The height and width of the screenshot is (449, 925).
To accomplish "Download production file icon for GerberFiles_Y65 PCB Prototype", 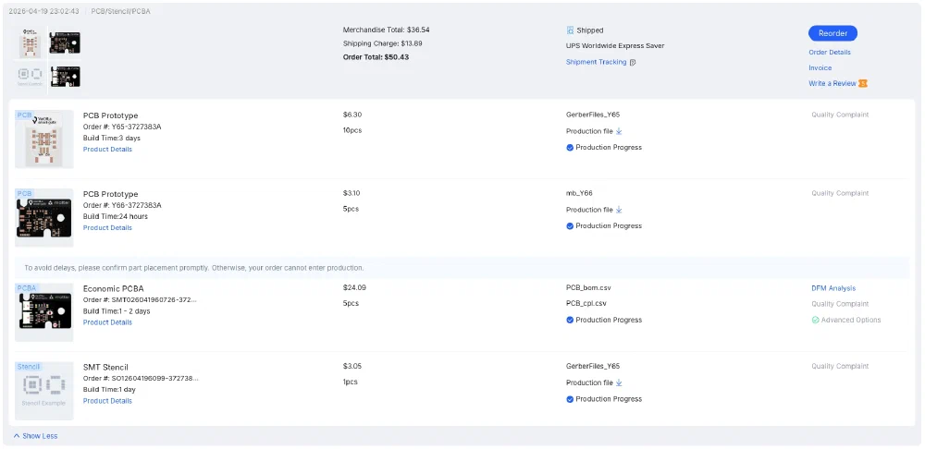I will tap(619, 131).
